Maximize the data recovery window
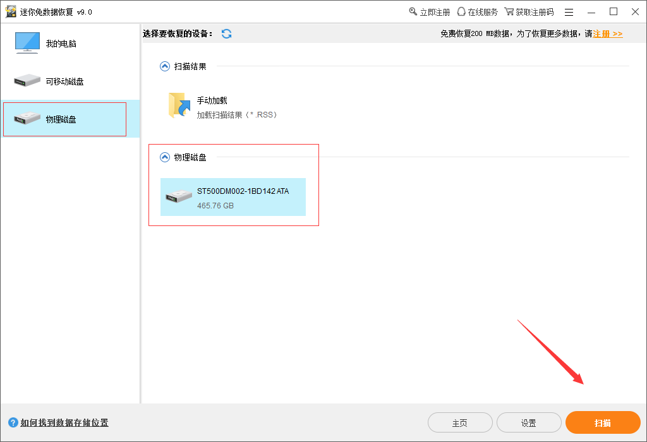The height and width of the screenshot is (442, 647). pyautogui.click(x=614, y=11)
